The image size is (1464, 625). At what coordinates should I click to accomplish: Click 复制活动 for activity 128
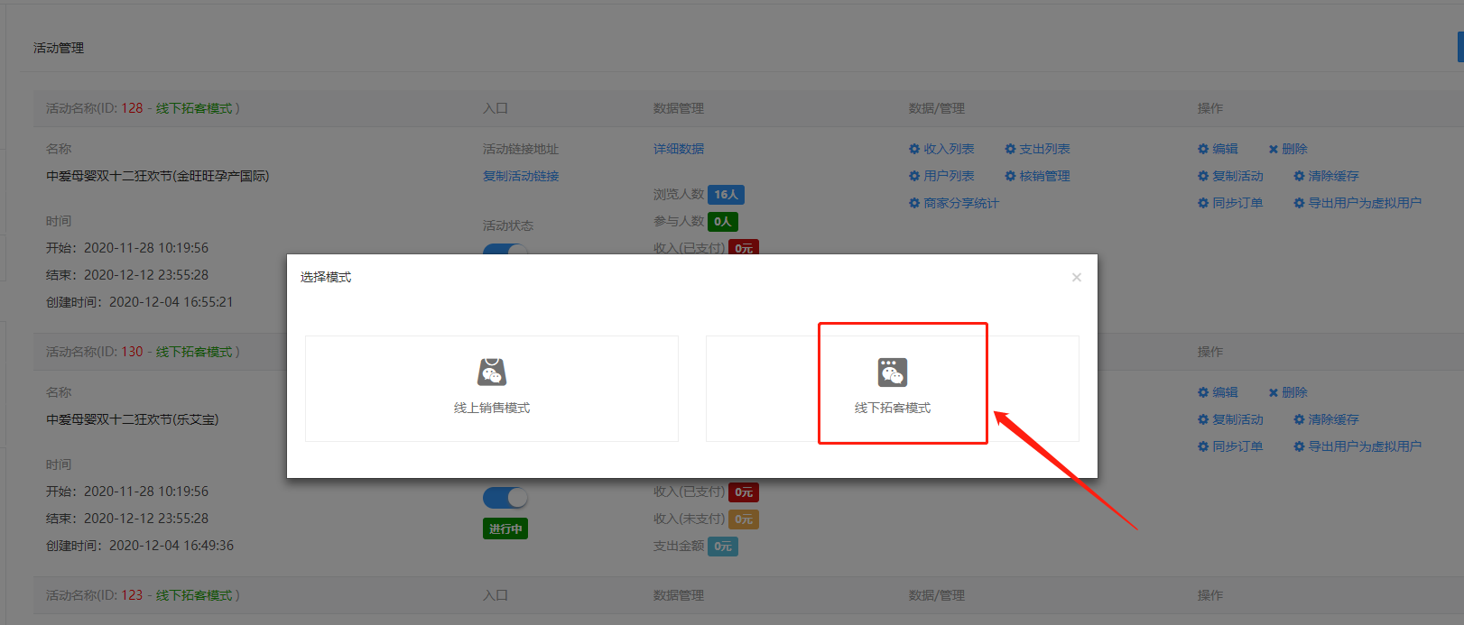click(x=1230, y=176)
